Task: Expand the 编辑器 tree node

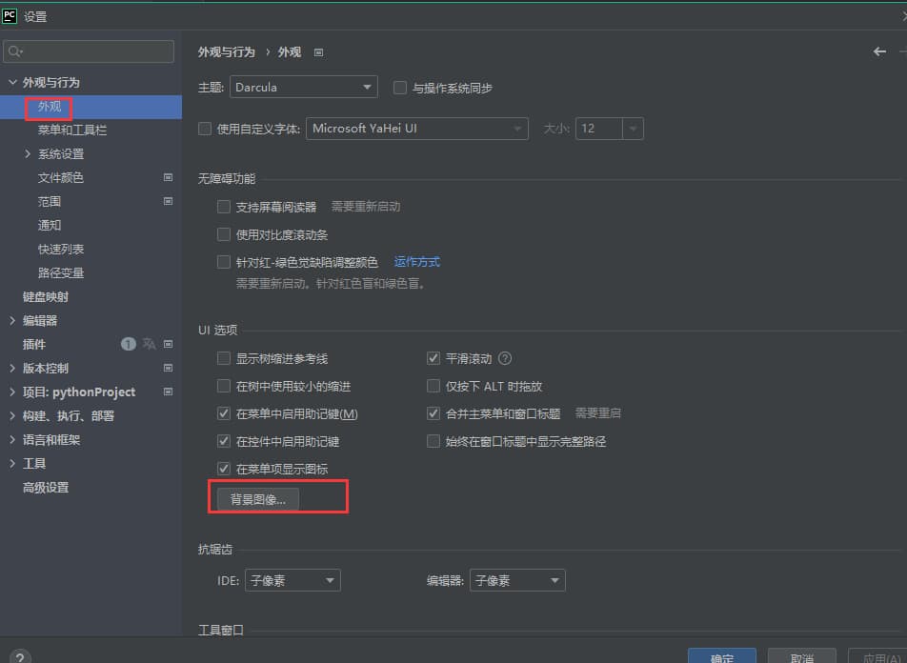Action: click(12, 321)
